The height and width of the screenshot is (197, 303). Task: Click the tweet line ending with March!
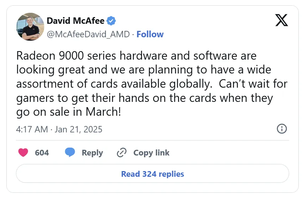pyautogui.click(x=69, y=112)
